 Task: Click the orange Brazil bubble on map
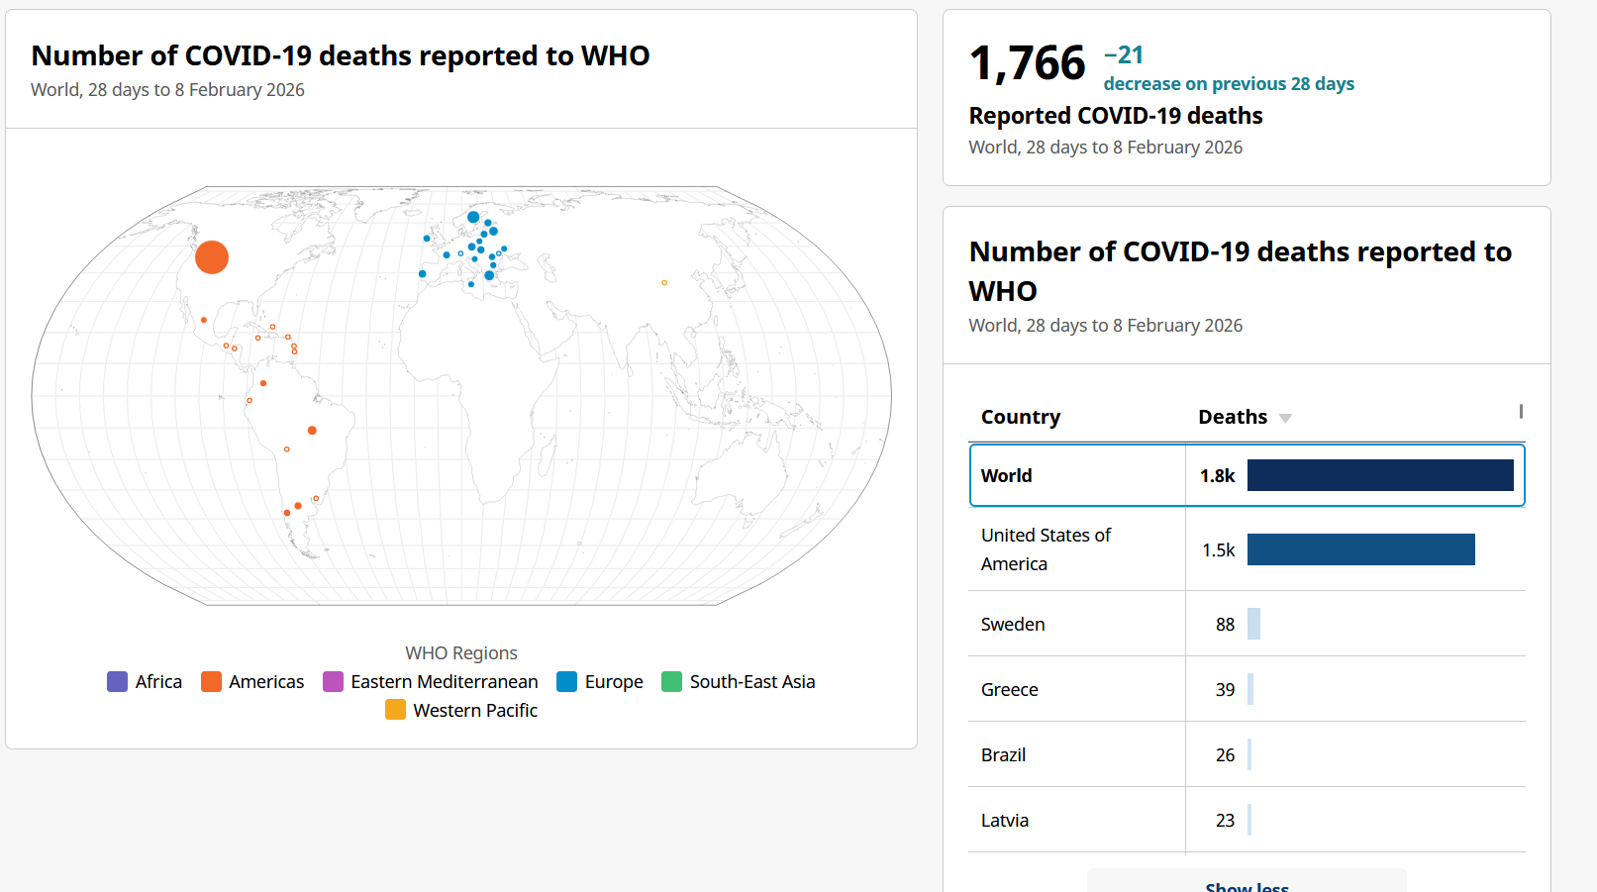[312, 431]
